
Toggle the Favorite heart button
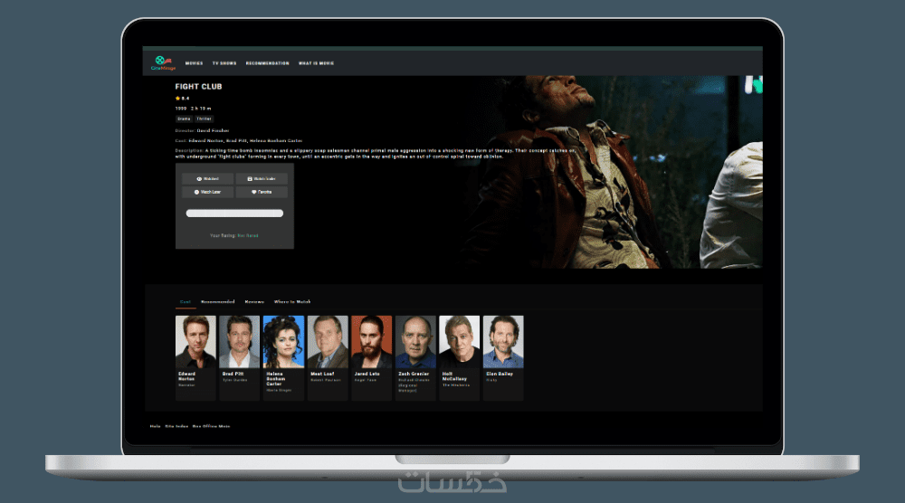coord(262,192)
